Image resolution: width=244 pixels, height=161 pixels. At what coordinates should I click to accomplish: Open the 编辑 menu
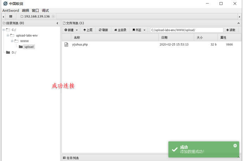coord(25,11)
